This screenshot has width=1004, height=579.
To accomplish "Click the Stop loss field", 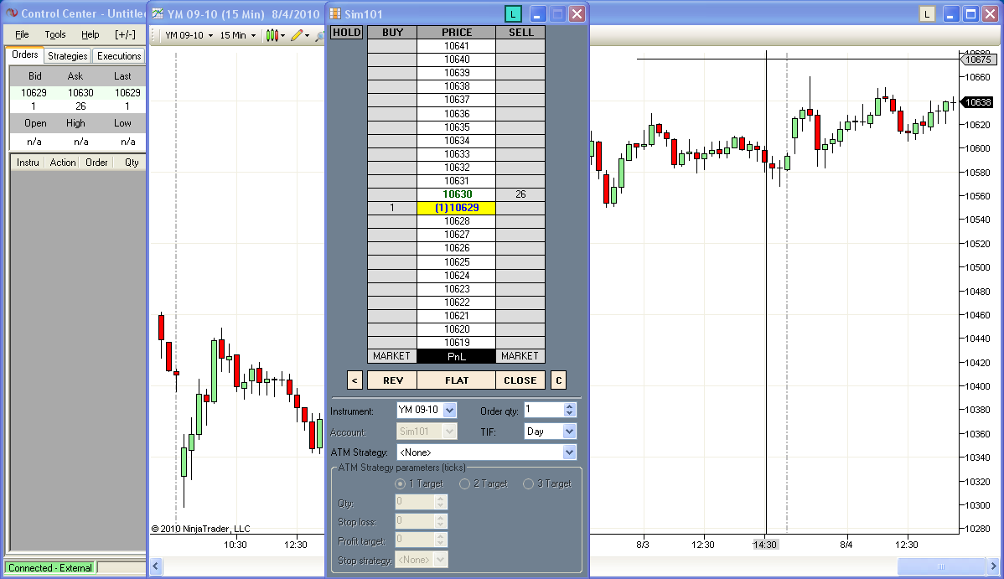I will [416, 520].
